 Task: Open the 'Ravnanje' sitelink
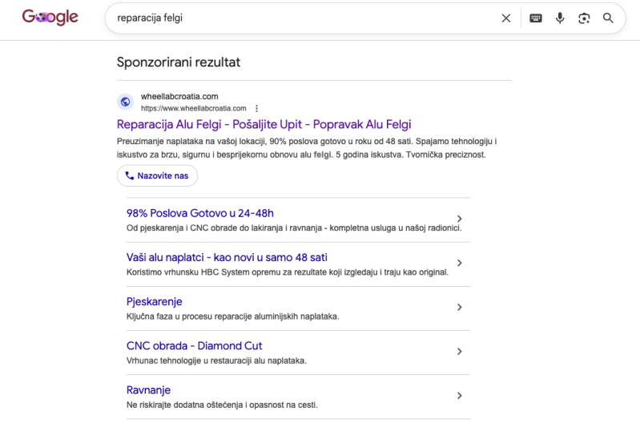[148, 390]
